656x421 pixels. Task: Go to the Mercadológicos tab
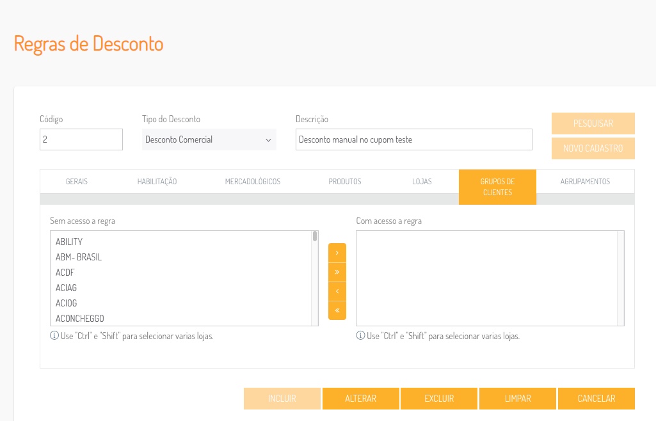click(x=253, y=181)
